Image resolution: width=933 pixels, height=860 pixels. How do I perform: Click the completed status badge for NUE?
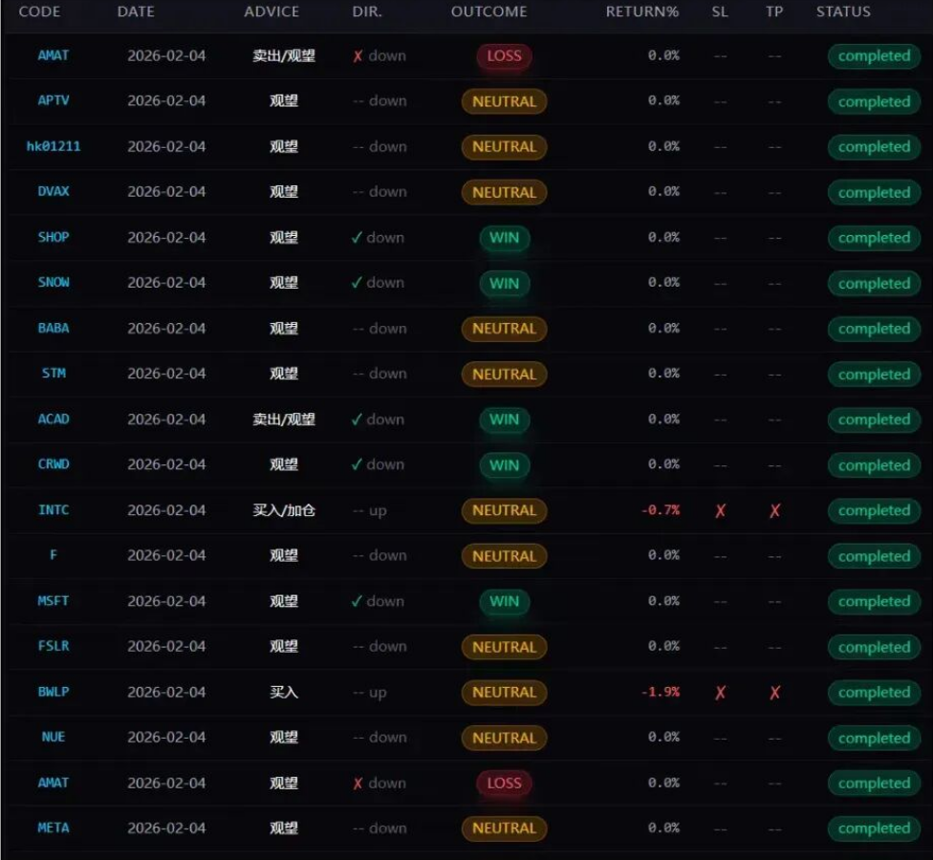coord(874,739)
